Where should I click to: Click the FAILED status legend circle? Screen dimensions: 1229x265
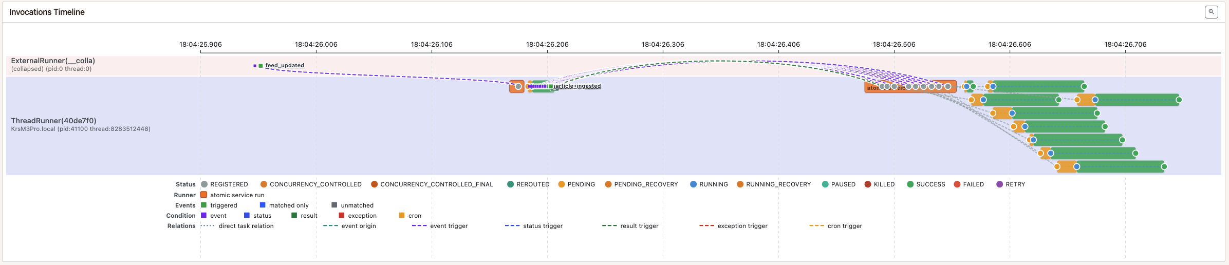tap(957, 184)
